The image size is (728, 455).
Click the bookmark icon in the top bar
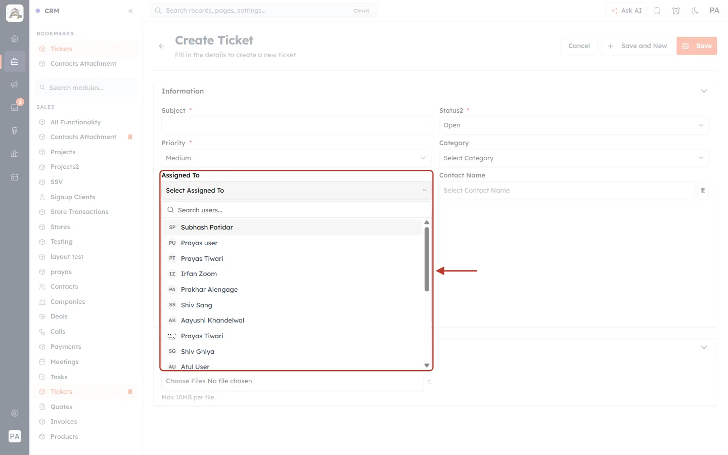(x=657, y=11)
